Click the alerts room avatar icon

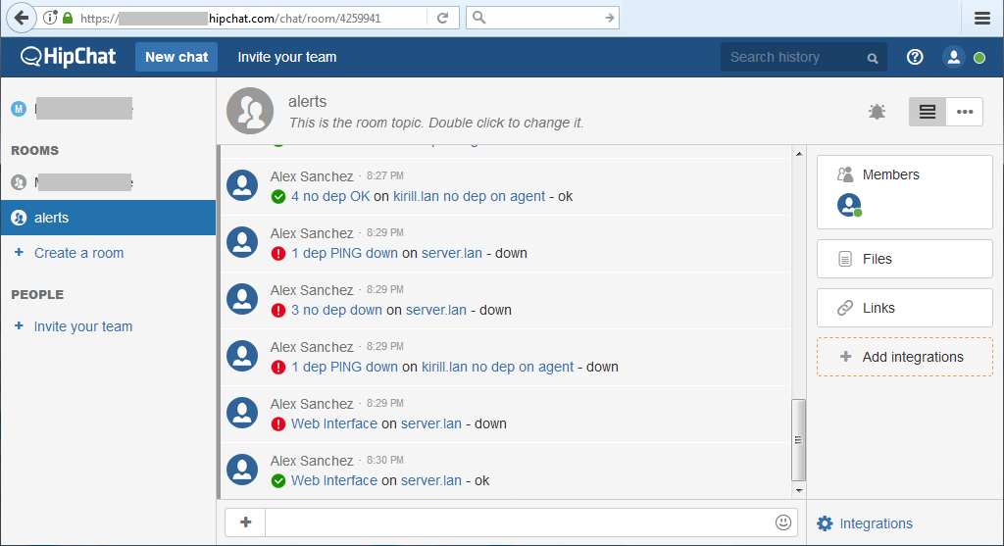250,111
